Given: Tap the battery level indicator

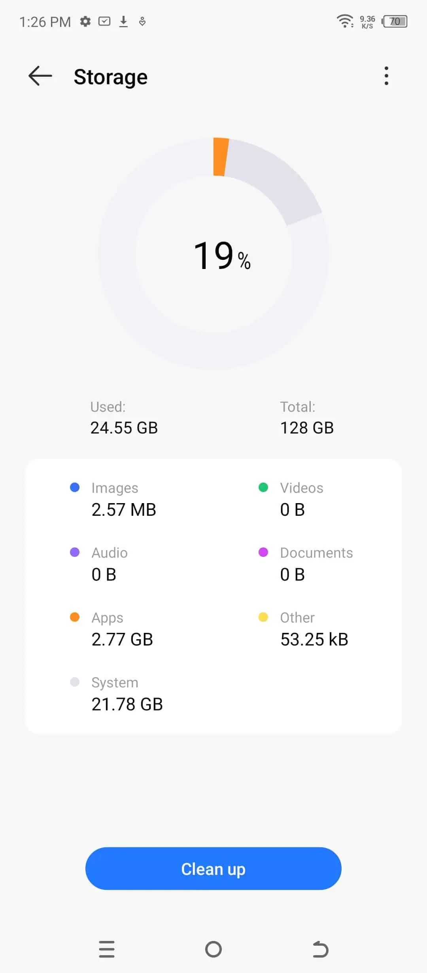Looking at the screenshot, I should pos(395,21).
